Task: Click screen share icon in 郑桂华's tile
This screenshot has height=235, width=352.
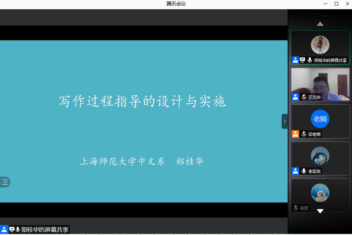Action: tap(302, 60)
